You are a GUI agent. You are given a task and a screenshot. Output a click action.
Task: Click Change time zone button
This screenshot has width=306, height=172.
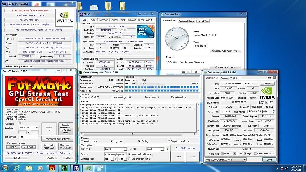point(225,67)
